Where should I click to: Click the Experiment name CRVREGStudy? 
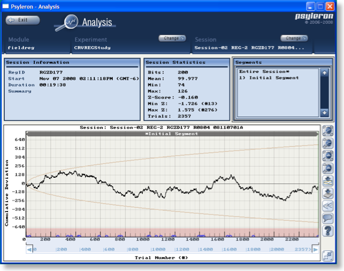click(x=92, y=48)
